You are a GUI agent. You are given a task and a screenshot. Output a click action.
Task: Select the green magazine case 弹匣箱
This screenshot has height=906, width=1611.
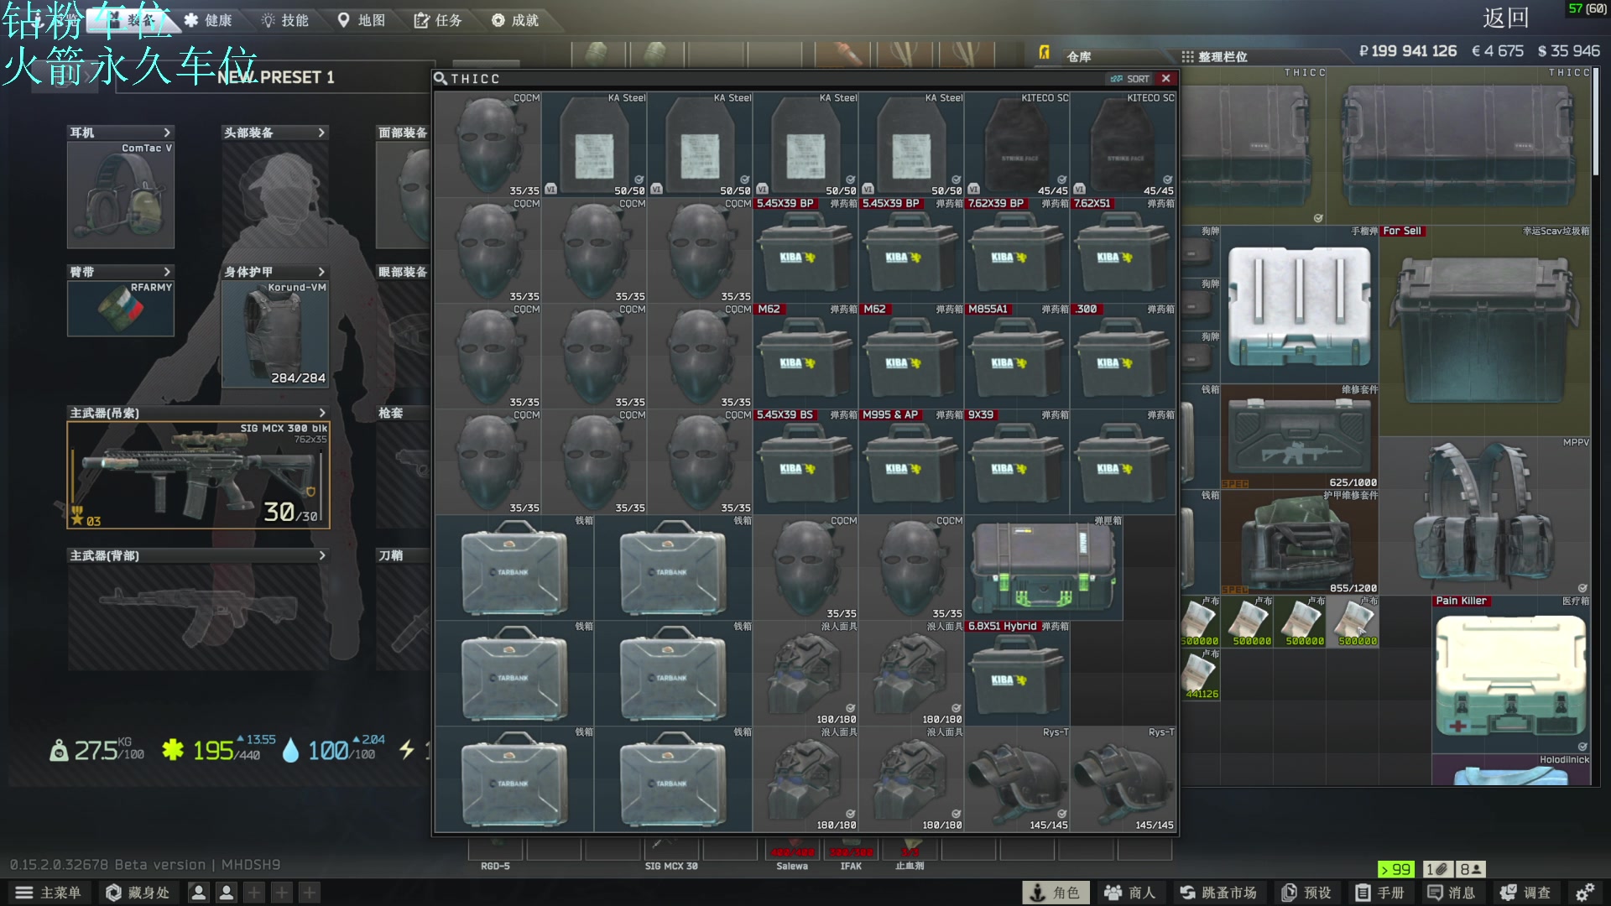1044,568
